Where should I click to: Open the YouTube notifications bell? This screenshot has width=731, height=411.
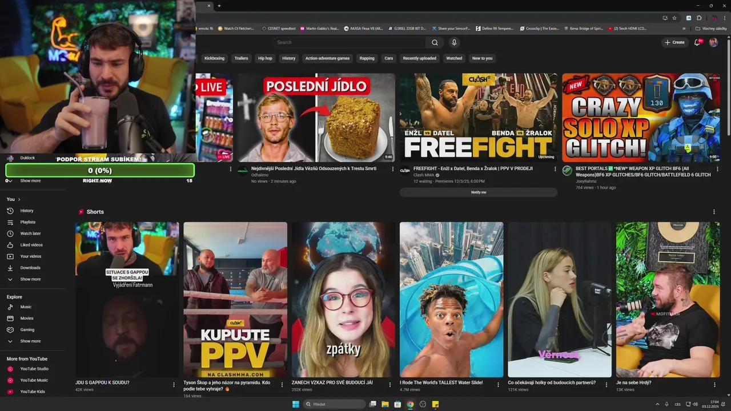[697, 42]
